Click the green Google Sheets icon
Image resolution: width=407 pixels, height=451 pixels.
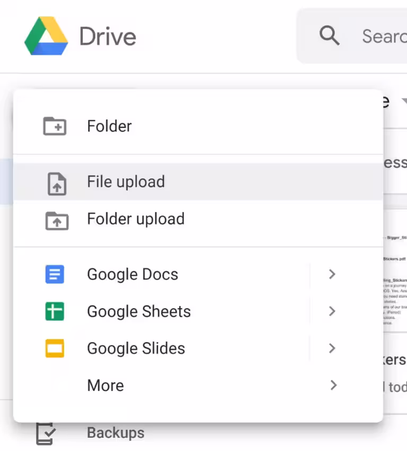click(55, 311)
